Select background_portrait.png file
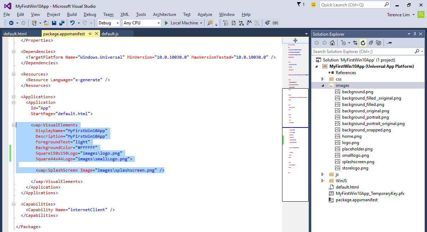Screen dimensions: 427x232 click(x=365, y=117)
